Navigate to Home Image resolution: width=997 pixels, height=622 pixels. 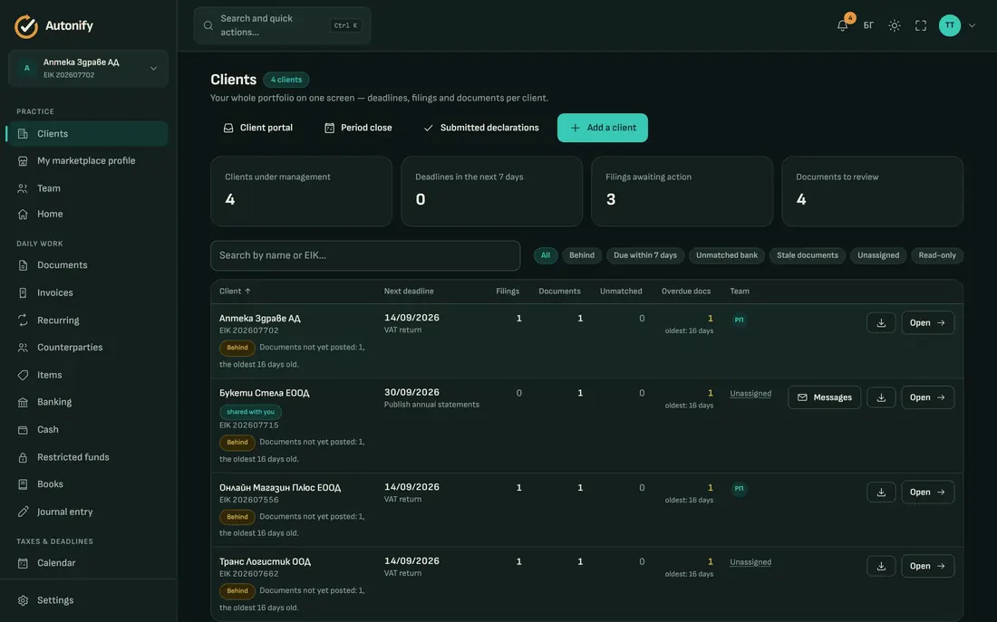(89, 214)
